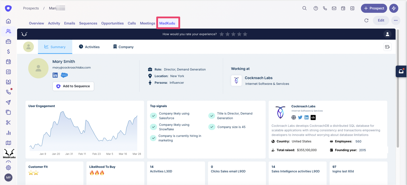This screenshot has height=185, width=407.
Task: Open the Reports bar chart icon
Action: coord(8,133)
